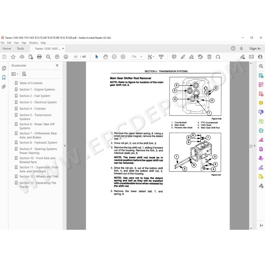Open notifications bell icon
Image resolution: width=265 pixels, height=265 pixels.
pyautogui.click(x=241, y=48)
